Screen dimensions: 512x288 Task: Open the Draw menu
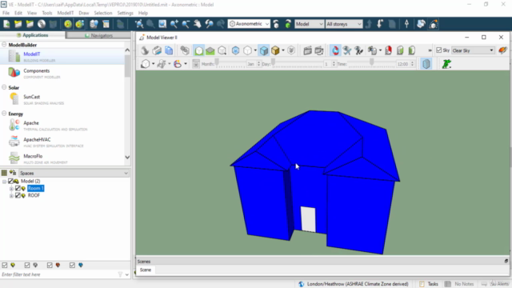pyautogui.click(x=83, y=13)
